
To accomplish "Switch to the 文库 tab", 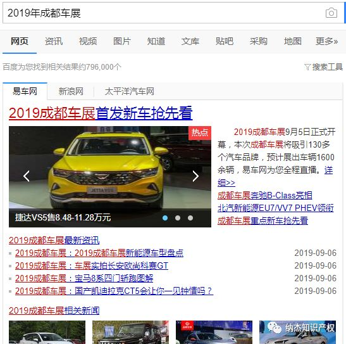I will point(190,41).
